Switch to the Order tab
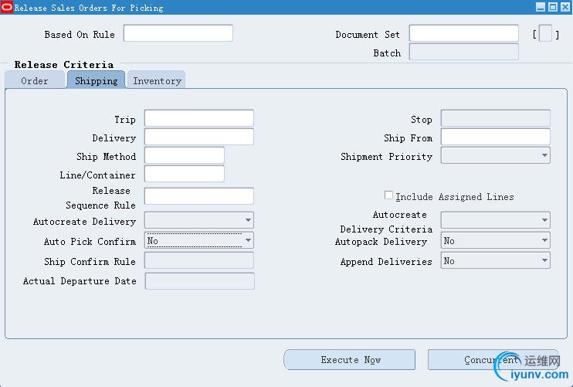573x387 pixels. coord(35,80)
